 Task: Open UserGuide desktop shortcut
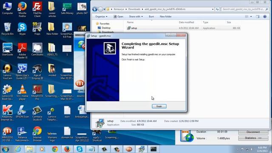coord(8,49)
